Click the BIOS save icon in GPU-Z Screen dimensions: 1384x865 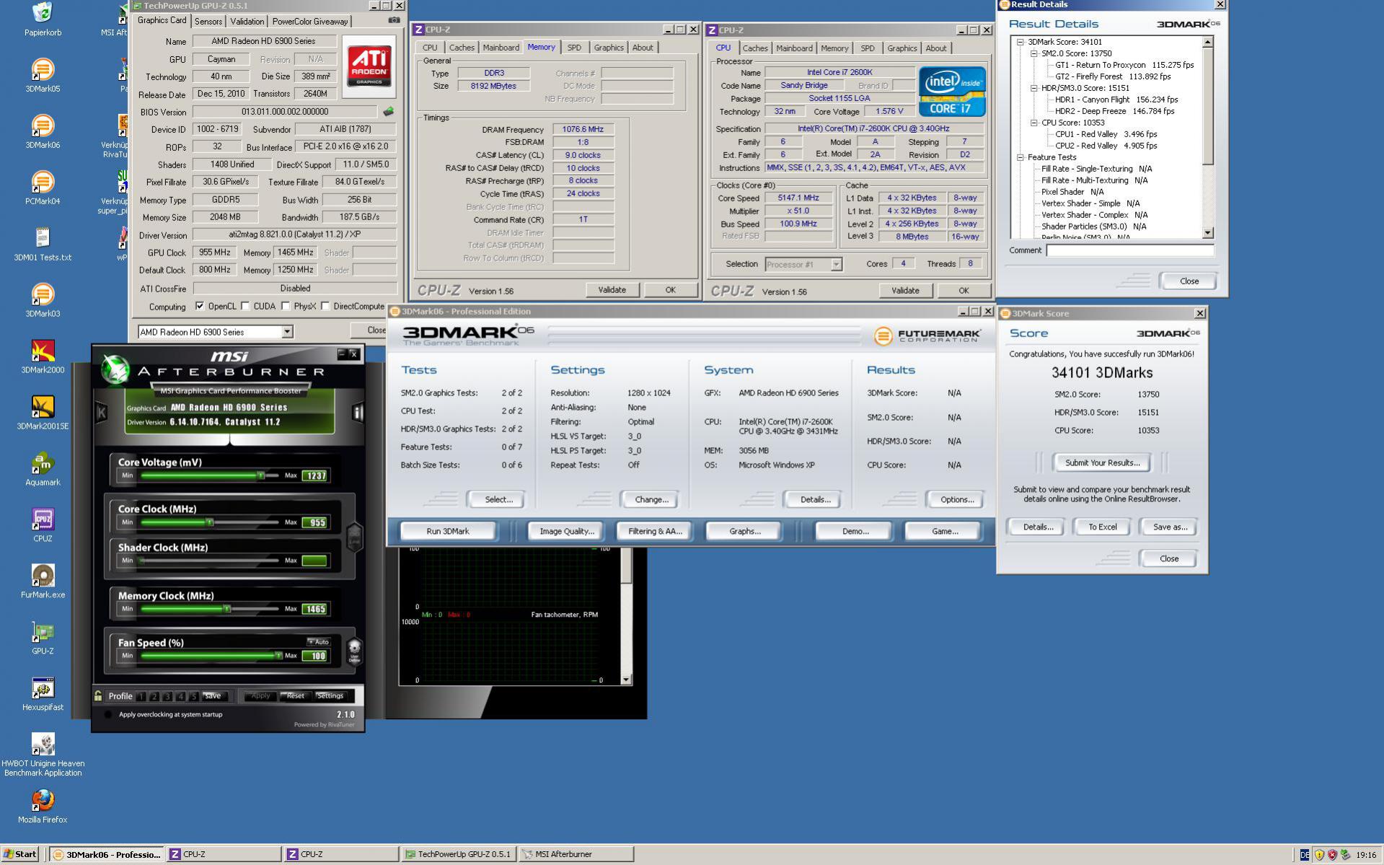tap(388, 112)
